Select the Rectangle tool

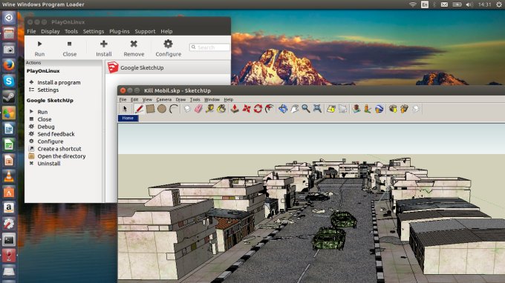[150, 109]
